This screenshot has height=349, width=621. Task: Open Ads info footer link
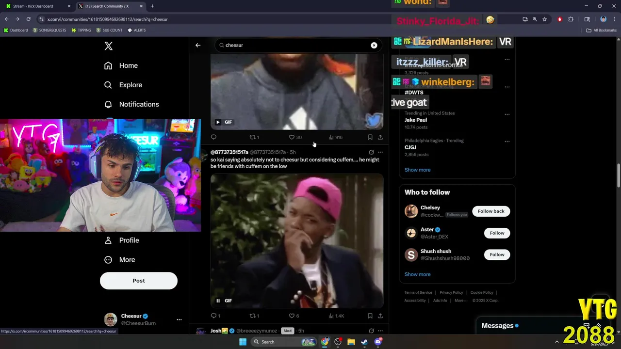tap(440, 301)
